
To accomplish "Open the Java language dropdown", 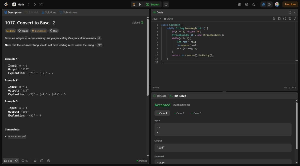I will pos(157,19).
